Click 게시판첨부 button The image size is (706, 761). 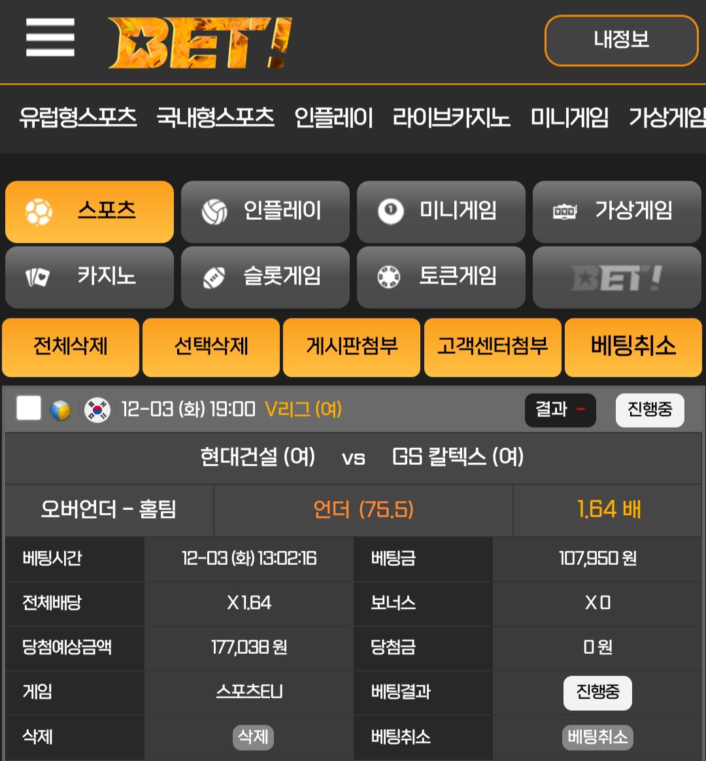pos(352,347)
